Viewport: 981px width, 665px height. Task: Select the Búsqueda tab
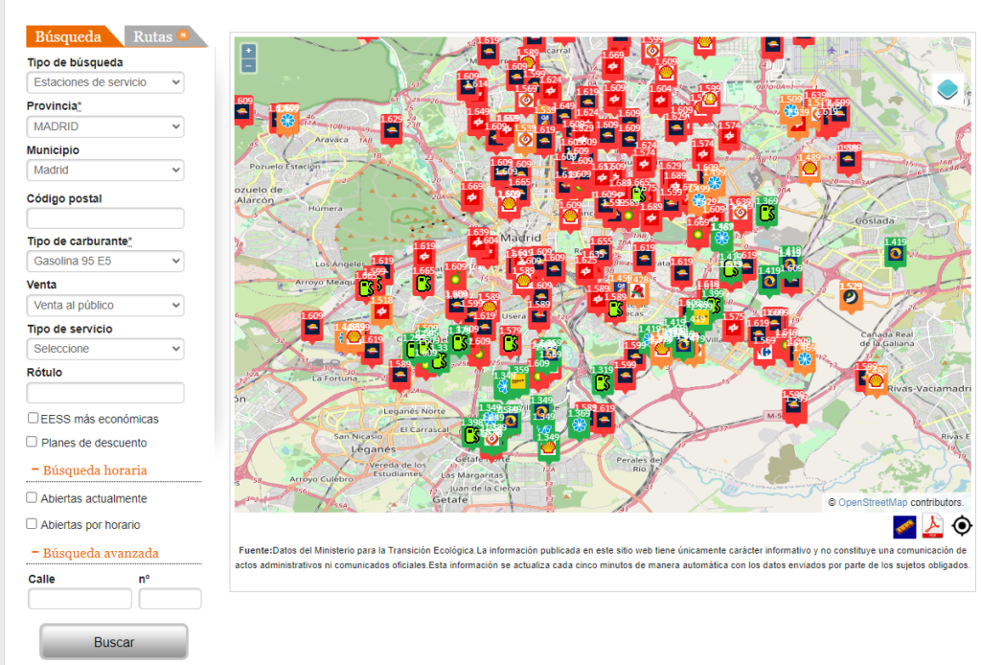[68, 37]
